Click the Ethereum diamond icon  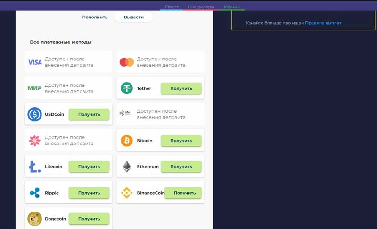click(x=127, y=167)
